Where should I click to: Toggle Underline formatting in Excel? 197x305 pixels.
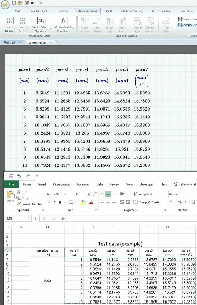pyautogui.click(x=60, y=202)
